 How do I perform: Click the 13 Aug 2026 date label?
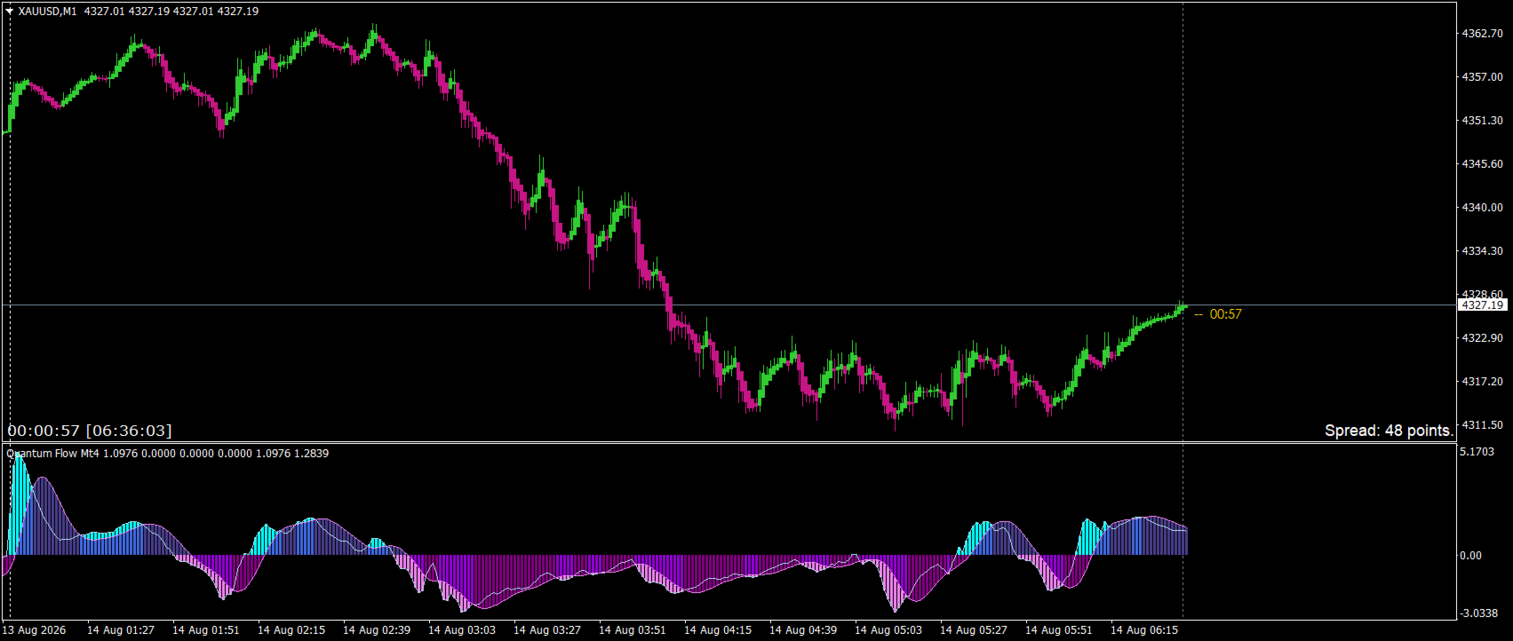pyautogui.click(x=34, y=630)
